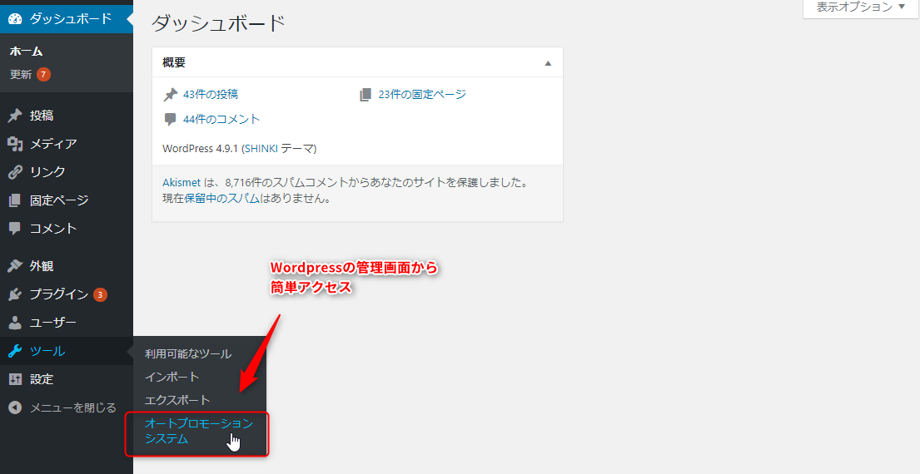Open the 外観 menu label
This screenshot has width=920, height=474.
pyautogui.click(x=42, y=266)
